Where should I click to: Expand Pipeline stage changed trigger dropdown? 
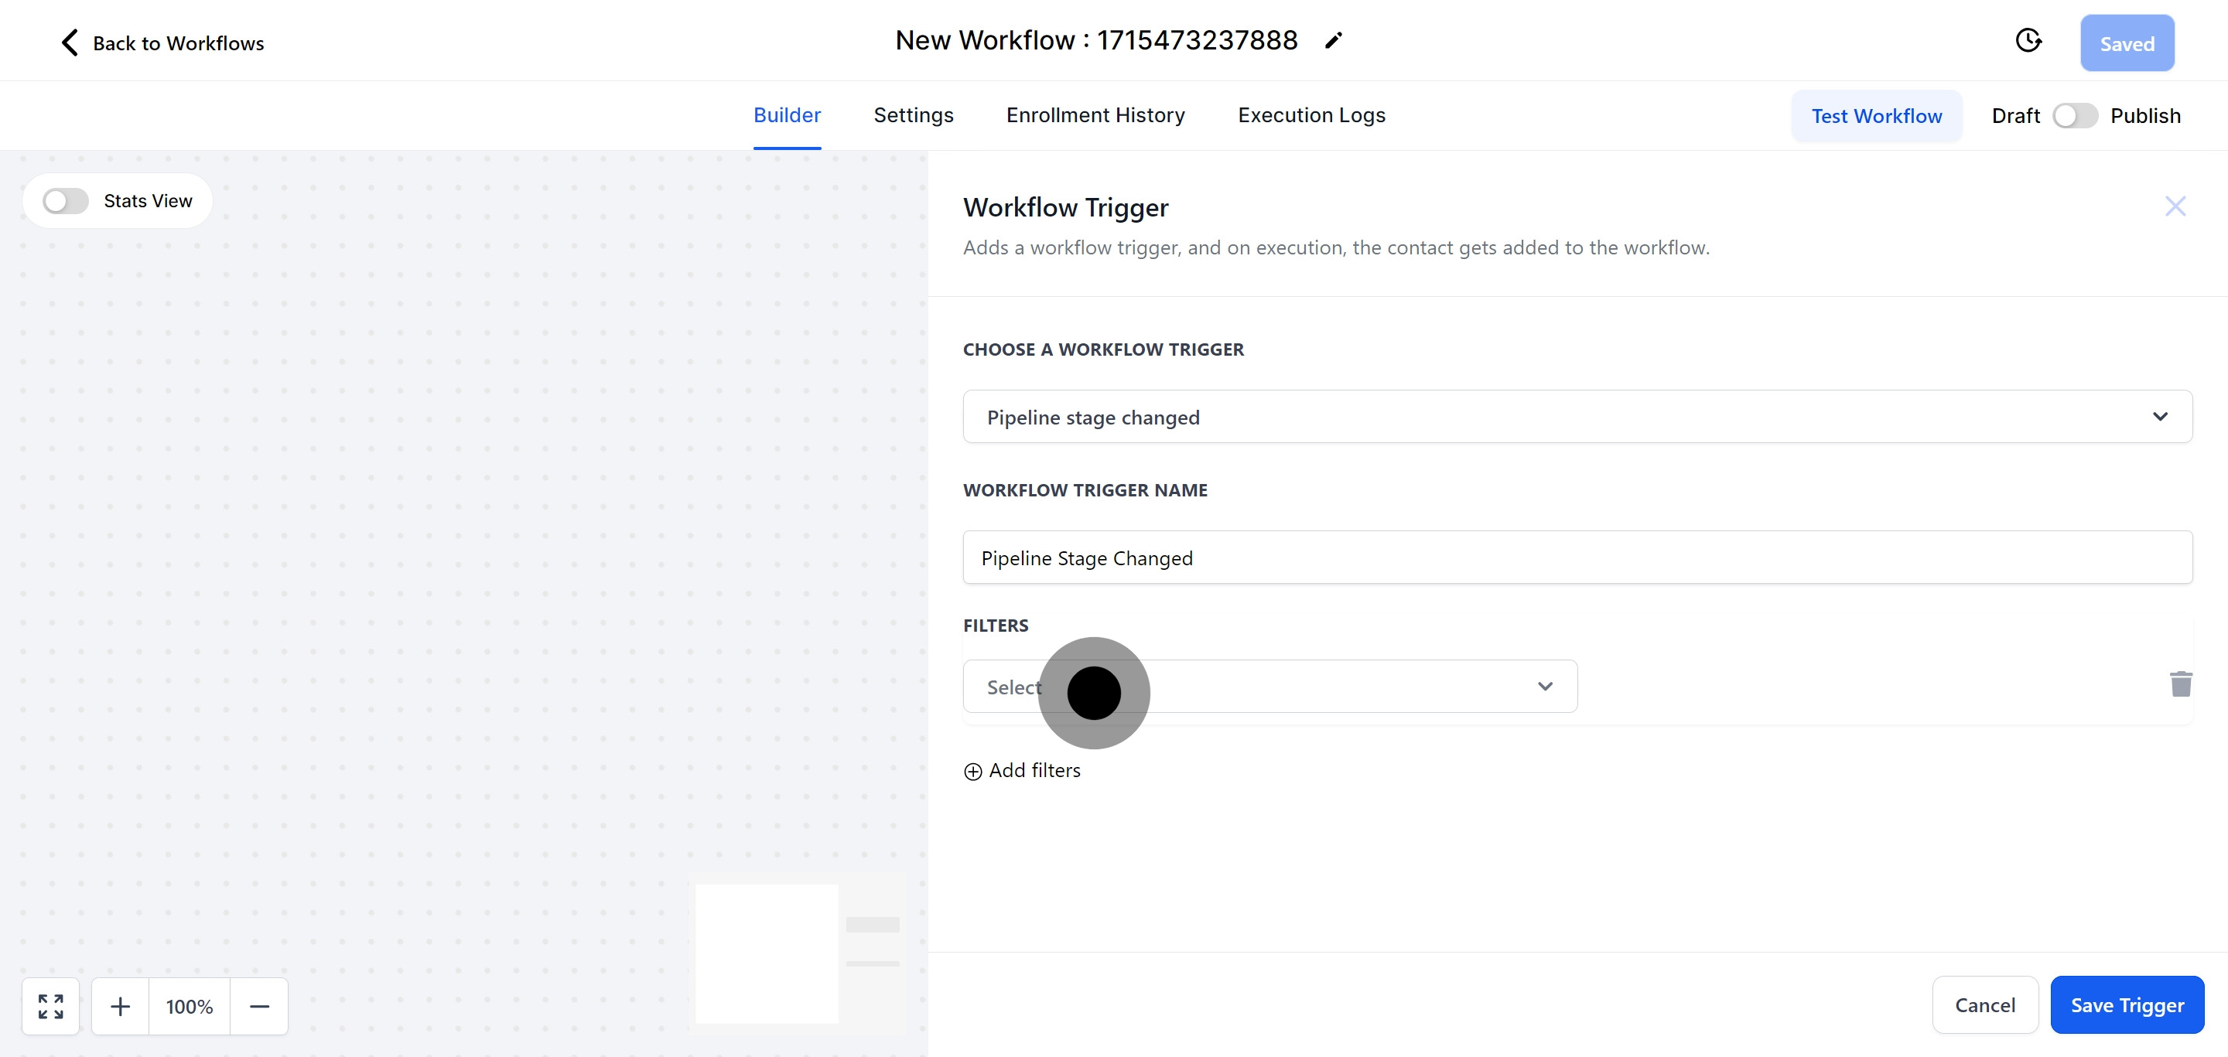coord(1577,418)
